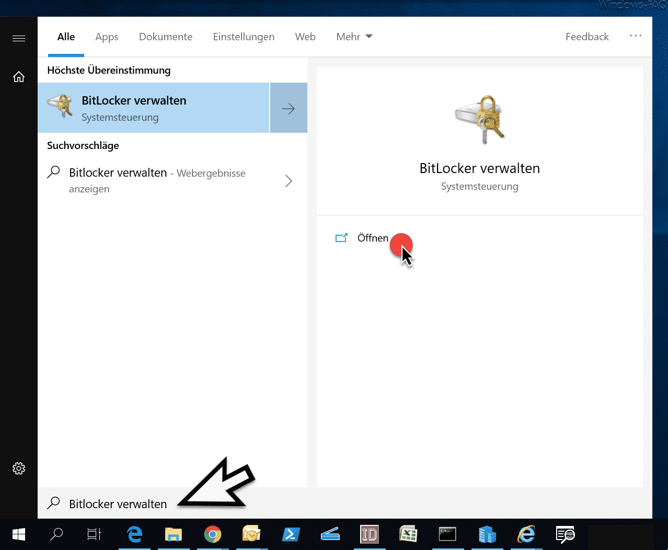Switch to the Apps tab
The image size is (668, 550).
tap(107, 37)
